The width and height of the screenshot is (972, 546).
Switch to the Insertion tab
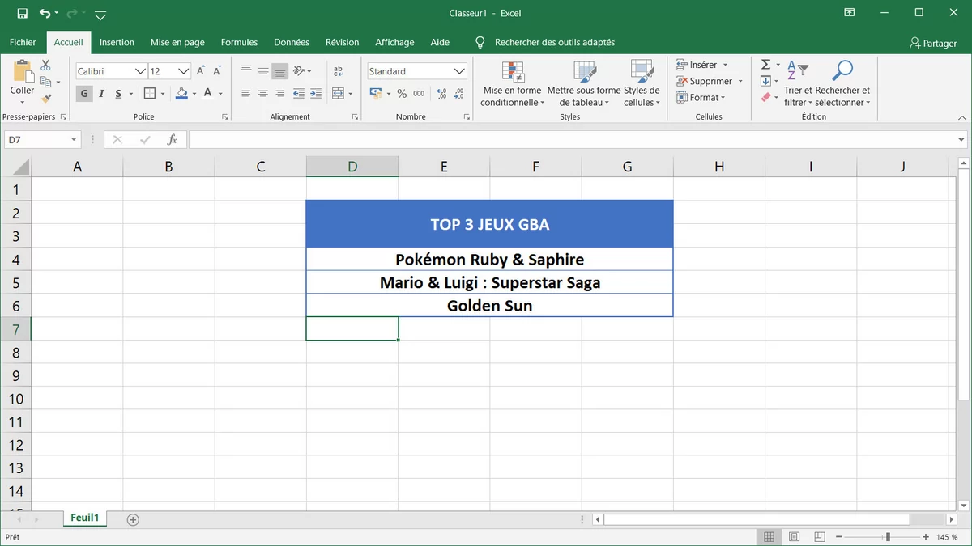click(117, 42)
